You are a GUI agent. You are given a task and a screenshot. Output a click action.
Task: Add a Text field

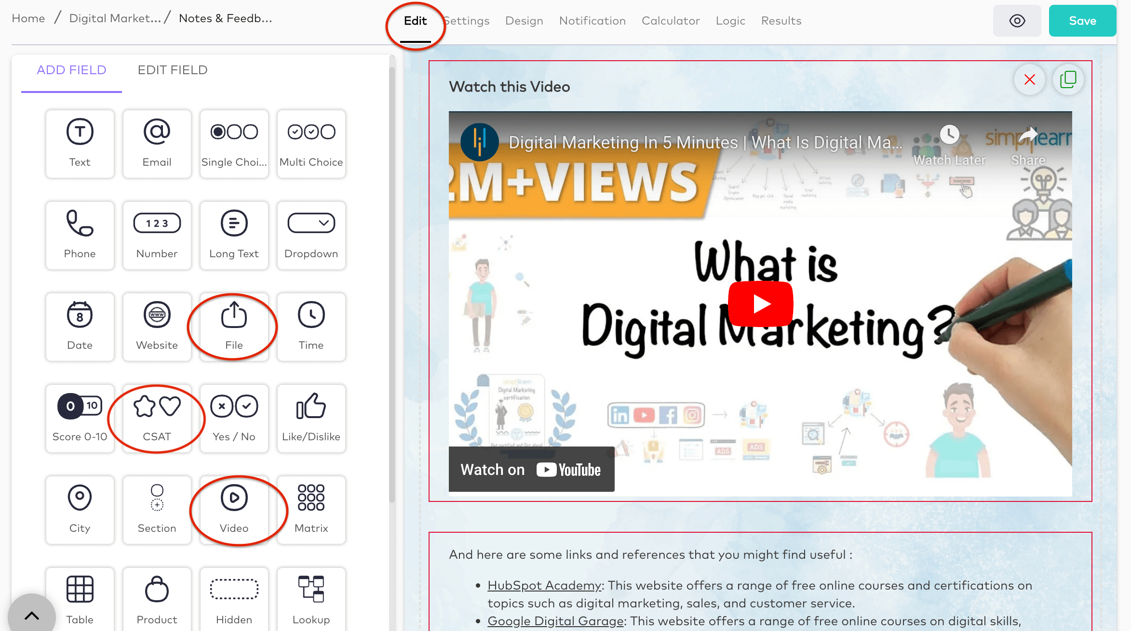80,144
